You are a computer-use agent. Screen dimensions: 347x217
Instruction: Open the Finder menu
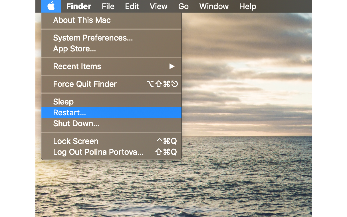79,6
